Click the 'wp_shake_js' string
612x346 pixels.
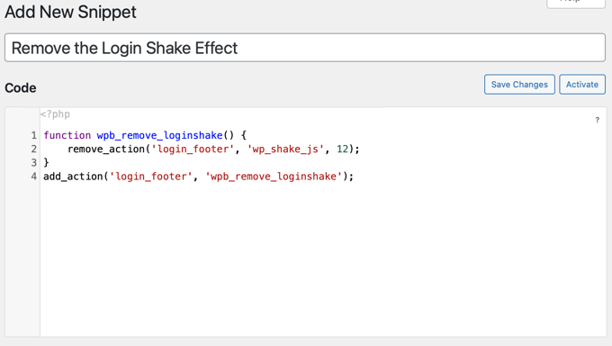(x=285, y=149)
